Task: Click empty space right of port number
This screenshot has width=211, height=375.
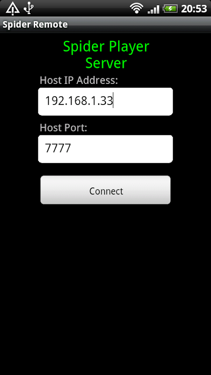Action: tap(121, 149)
